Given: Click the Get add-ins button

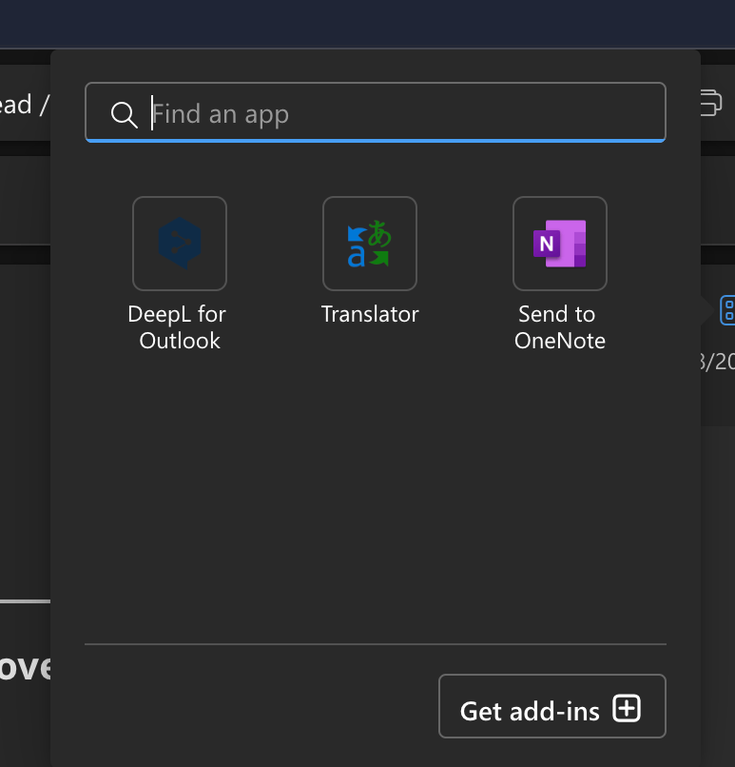Looking at the screenshot, I should (x=552, y=706).
